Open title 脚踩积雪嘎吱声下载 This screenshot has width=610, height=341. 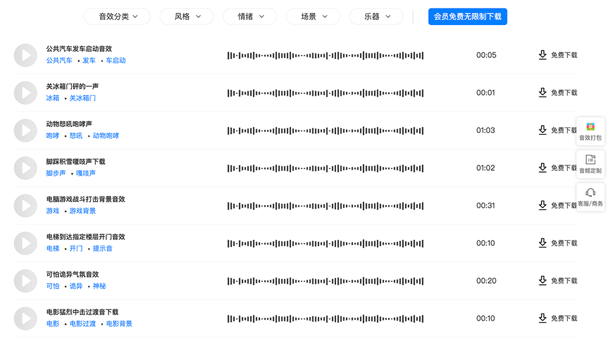[x=76, y=162]
